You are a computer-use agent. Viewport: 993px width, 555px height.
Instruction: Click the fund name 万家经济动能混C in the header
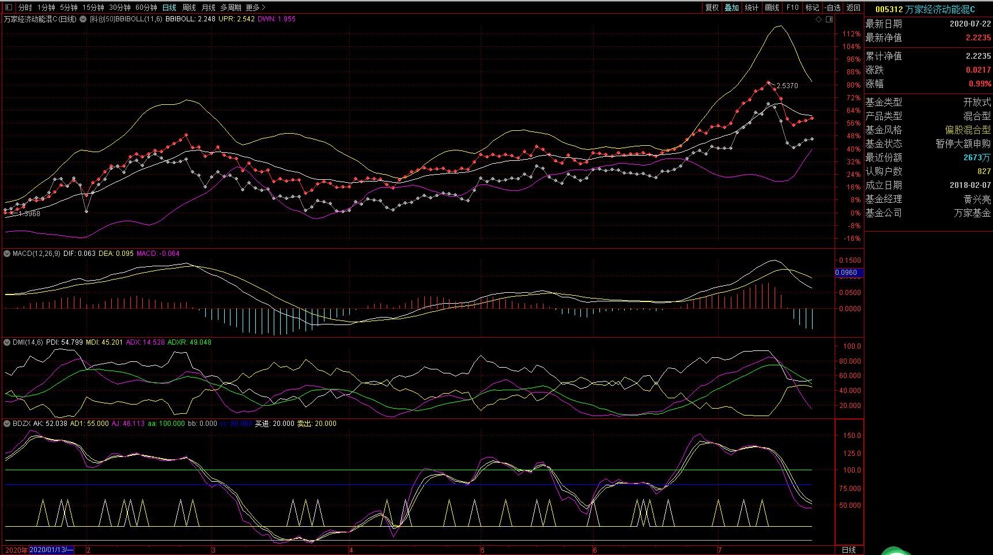tap(941, 9)
